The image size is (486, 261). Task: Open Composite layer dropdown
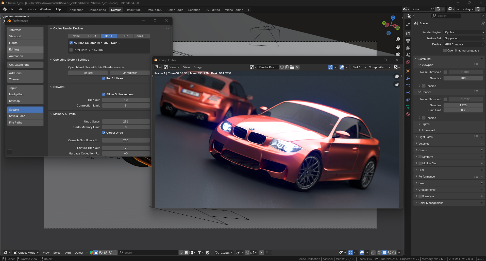tap(379, 67)
